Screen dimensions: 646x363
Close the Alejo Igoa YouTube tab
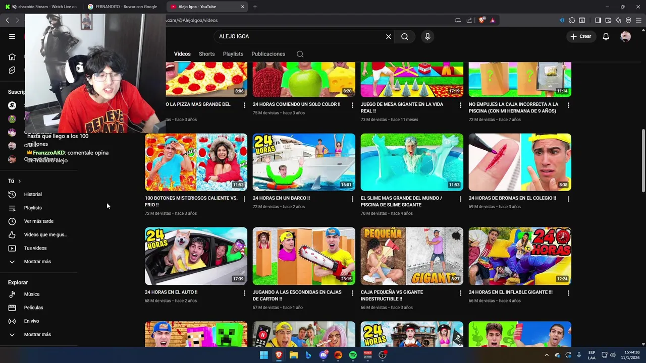click(x=242, y=7)
